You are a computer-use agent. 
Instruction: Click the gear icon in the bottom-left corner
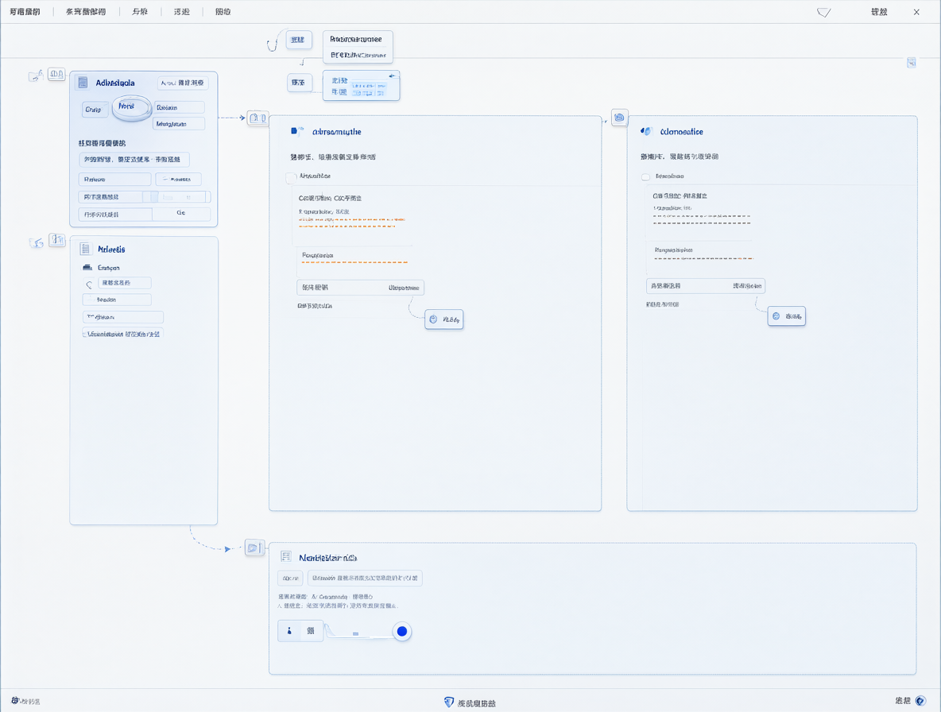coord(15,700)
